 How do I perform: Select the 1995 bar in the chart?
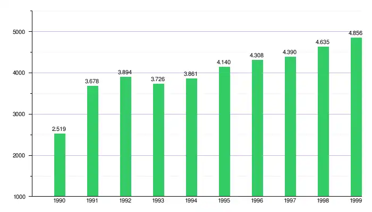click(x=224, y=131)
